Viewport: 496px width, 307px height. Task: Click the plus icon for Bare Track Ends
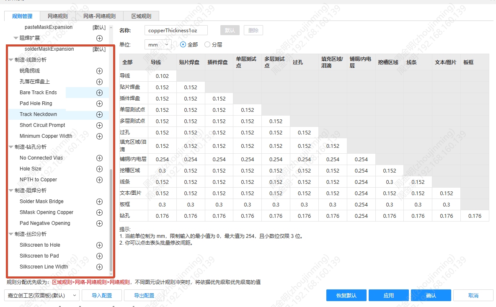point(99,93)
